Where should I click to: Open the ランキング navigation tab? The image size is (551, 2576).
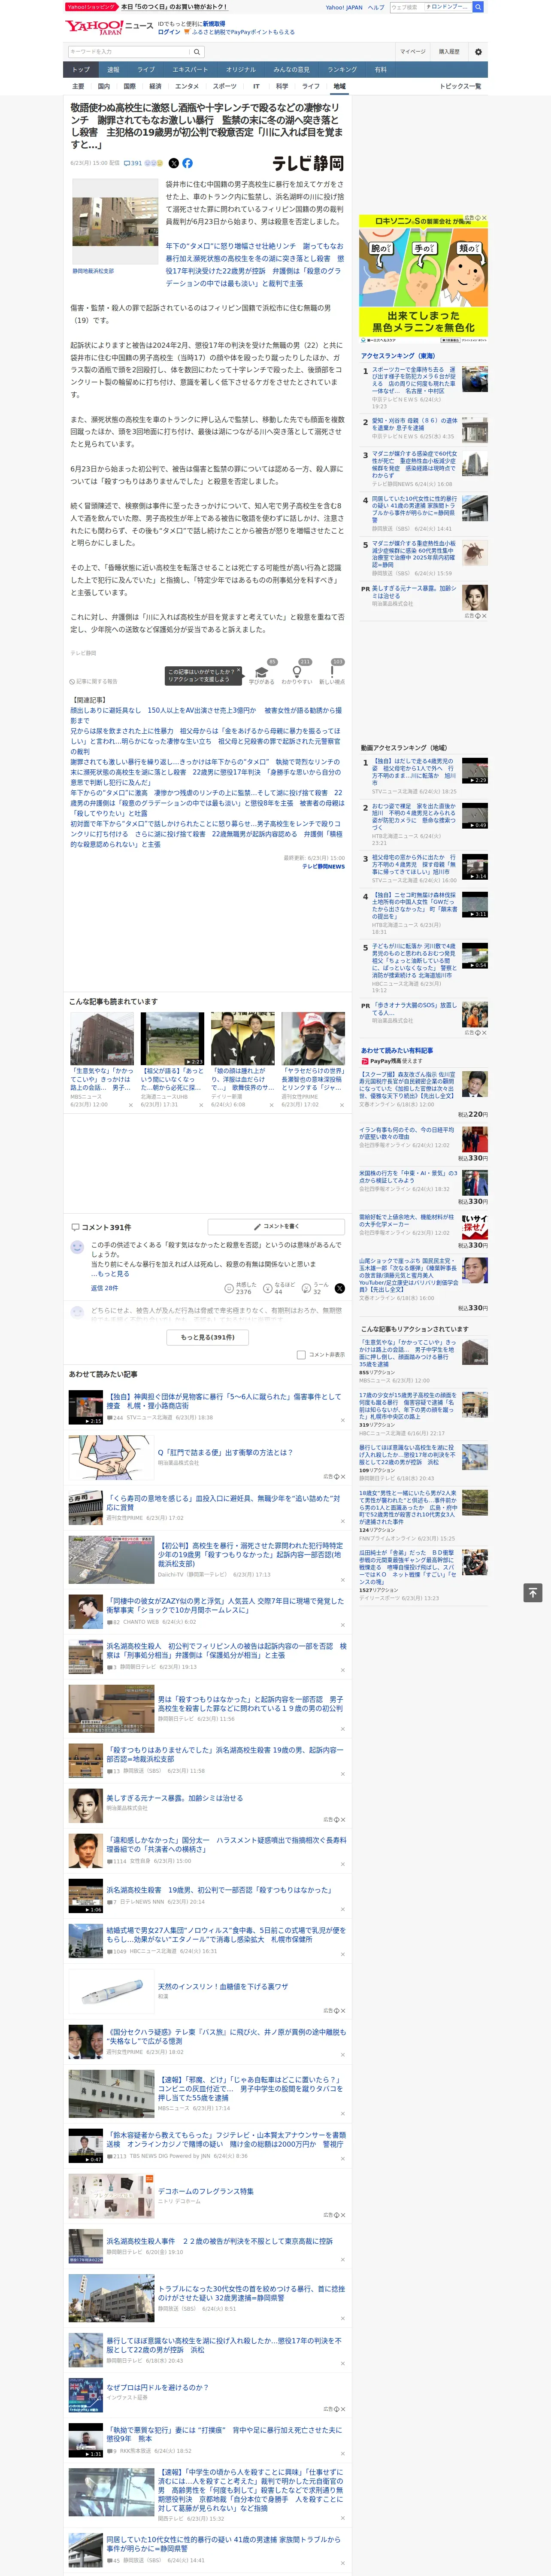[342, 69]
